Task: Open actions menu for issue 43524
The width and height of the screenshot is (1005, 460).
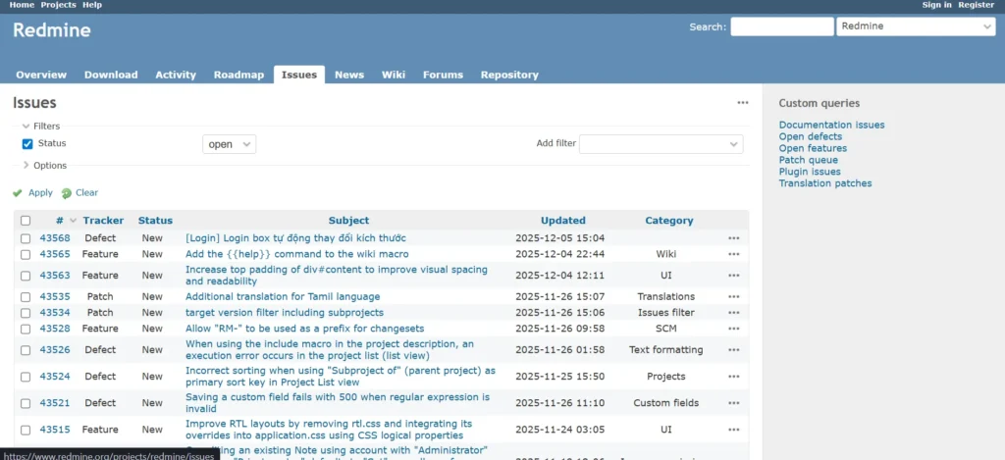Action: pyautogui.click(x=734, y=377)
